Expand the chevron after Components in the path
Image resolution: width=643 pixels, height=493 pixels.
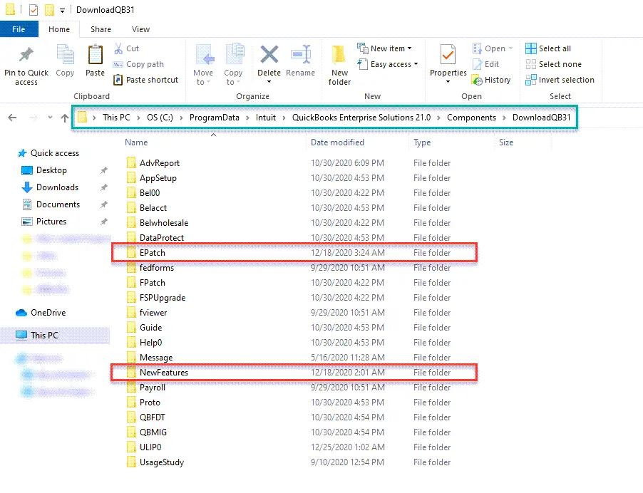(x=505, y=118)
